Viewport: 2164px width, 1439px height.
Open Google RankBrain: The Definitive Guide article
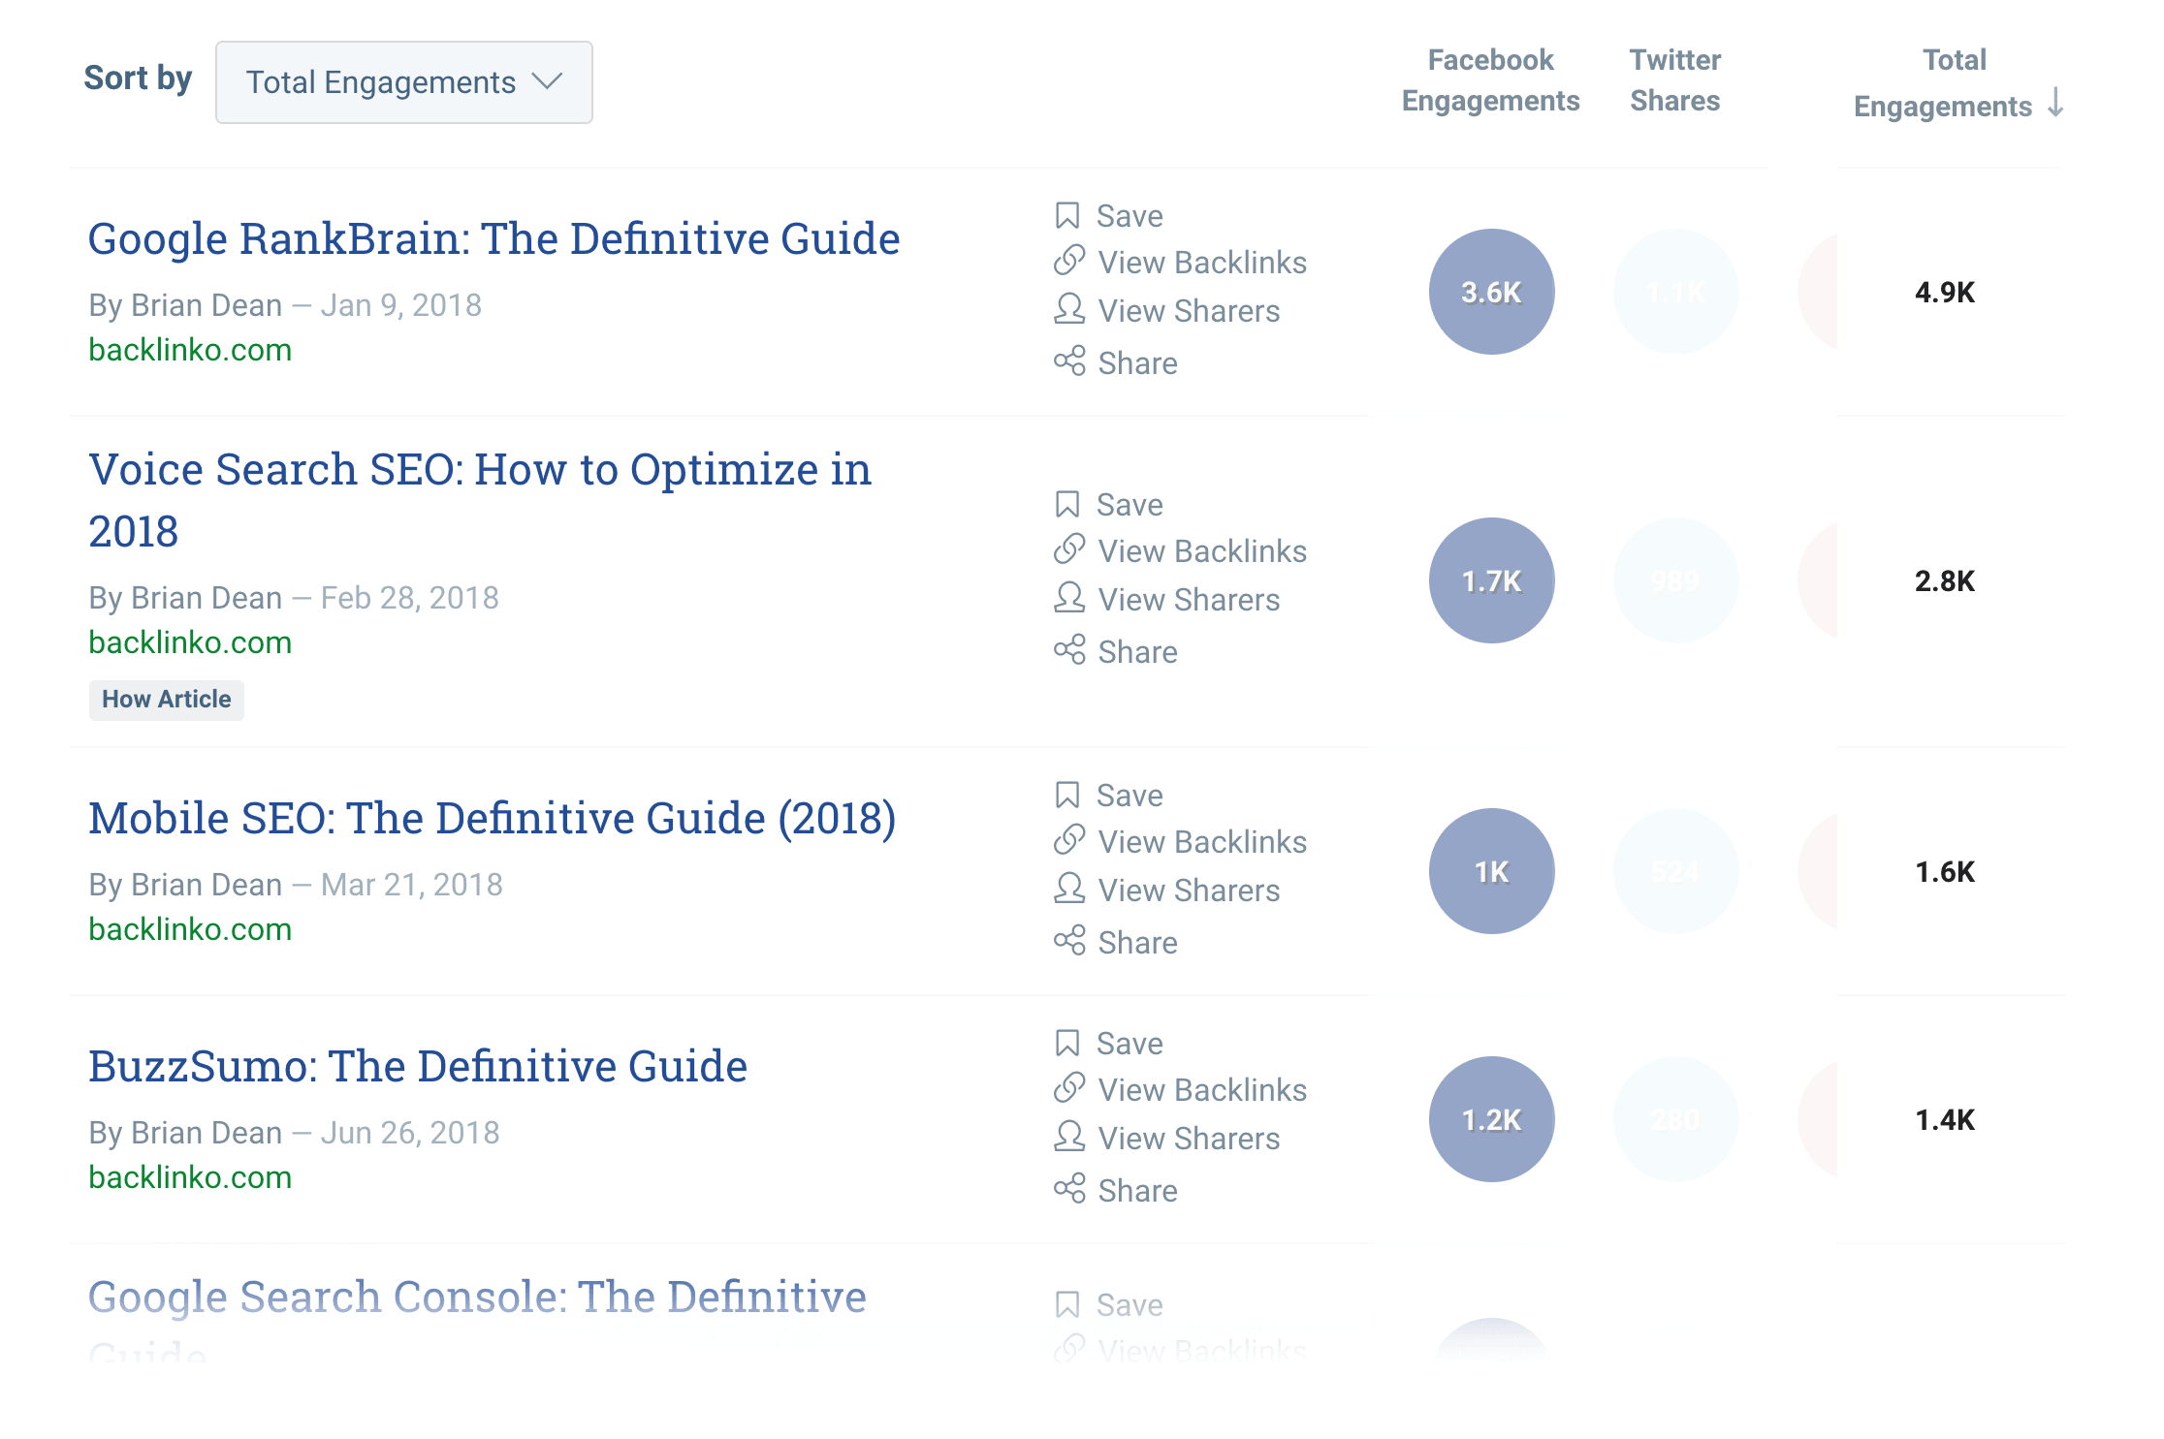(493, 238)
